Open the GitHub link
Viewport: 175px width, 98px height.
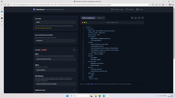point(140,9)
